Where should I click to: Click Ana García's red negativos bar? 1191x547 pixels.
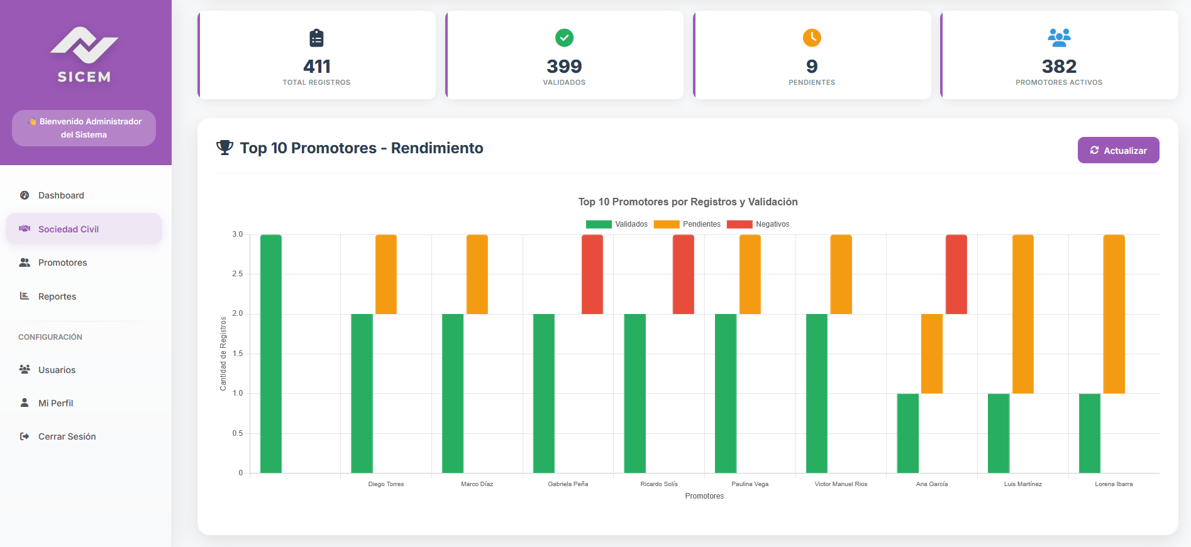(x=956, y=274)
